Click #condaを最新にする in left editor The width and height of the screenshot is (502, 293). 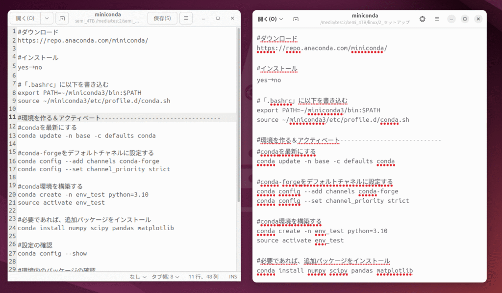click(x=48, y=128)
